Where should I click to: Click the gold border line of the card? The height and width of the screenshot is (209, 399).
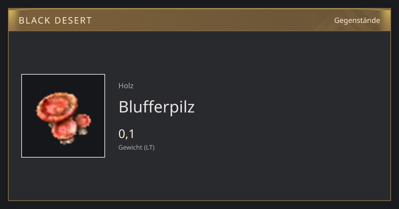199,200
